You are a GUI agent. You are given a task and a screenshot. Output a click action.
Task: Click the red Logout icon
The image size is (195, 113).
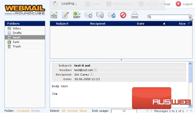178,4
